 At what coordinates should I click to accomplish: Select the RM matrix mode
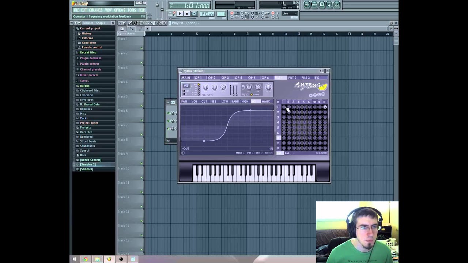point(287,153)
